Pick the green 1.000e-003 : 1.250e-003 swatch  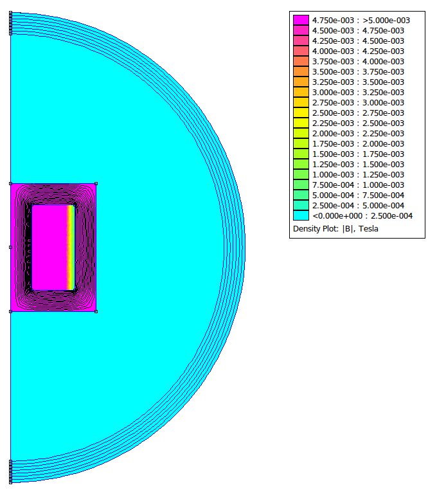pyautogui.click(x=301, y=174)
